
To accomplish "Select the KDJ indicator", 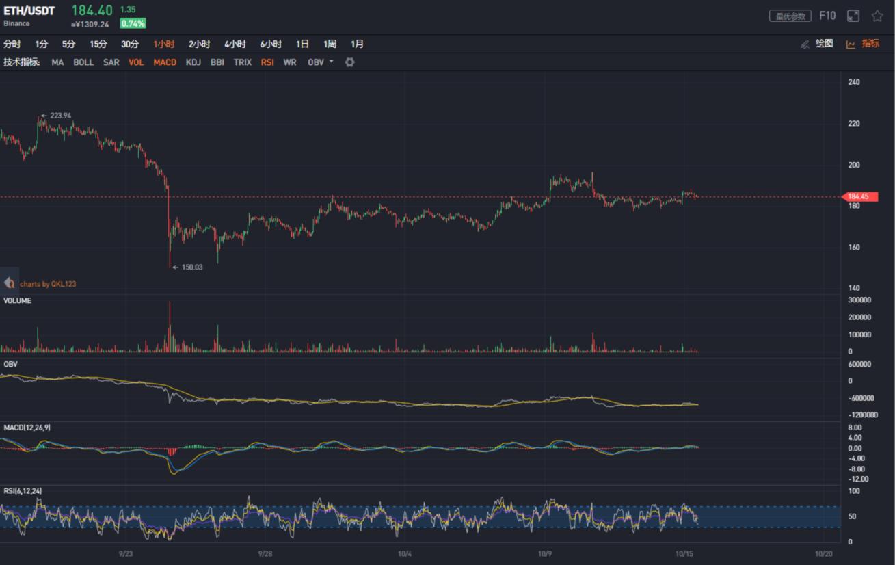I will (191, 62).
